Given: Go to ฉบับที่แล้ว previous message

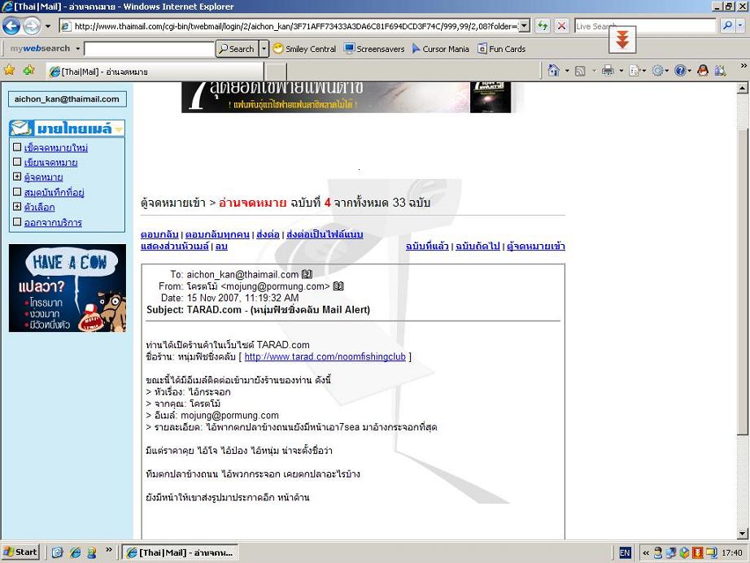Looking at the screenshot, I should pos(427,246).
